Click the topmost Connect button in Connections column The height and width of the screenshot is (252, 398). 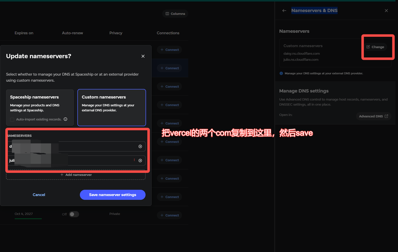click(169, 50)
